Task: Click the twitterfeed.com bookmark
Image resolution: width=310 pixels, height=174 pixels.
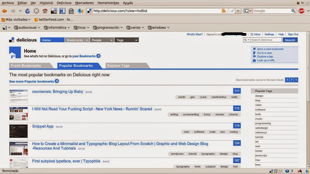Action: 54,20
